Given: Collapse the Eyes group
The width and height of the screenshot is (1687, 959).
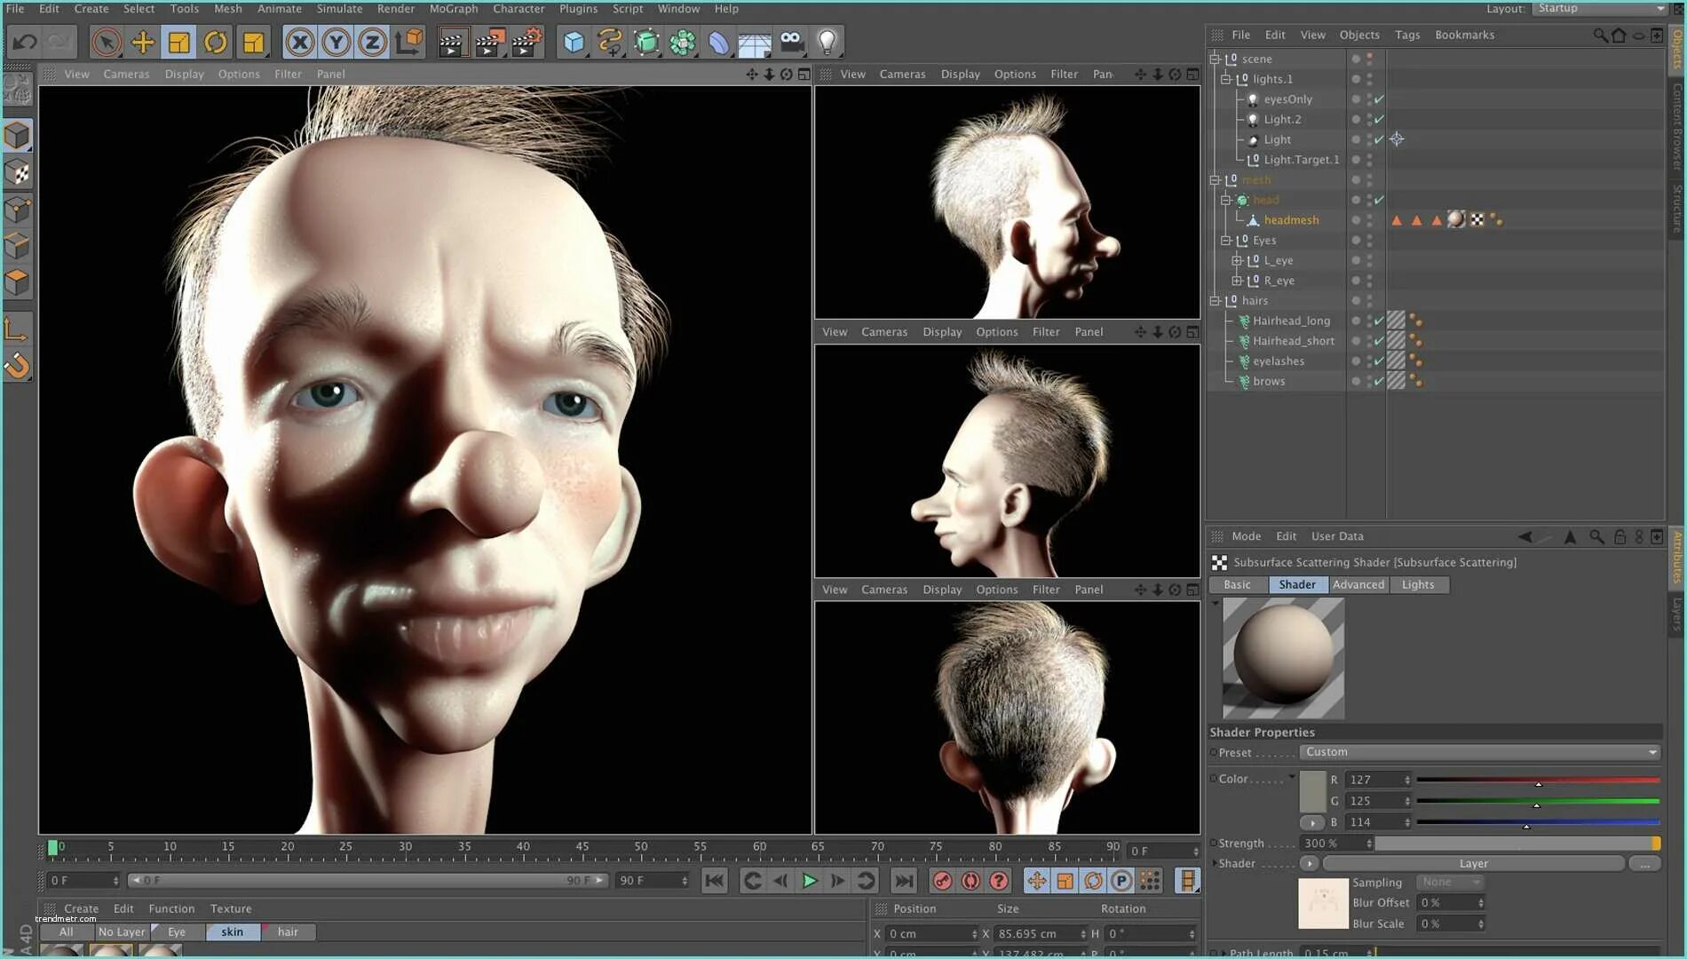Looking at the screenshot, I should [1225, 240].
